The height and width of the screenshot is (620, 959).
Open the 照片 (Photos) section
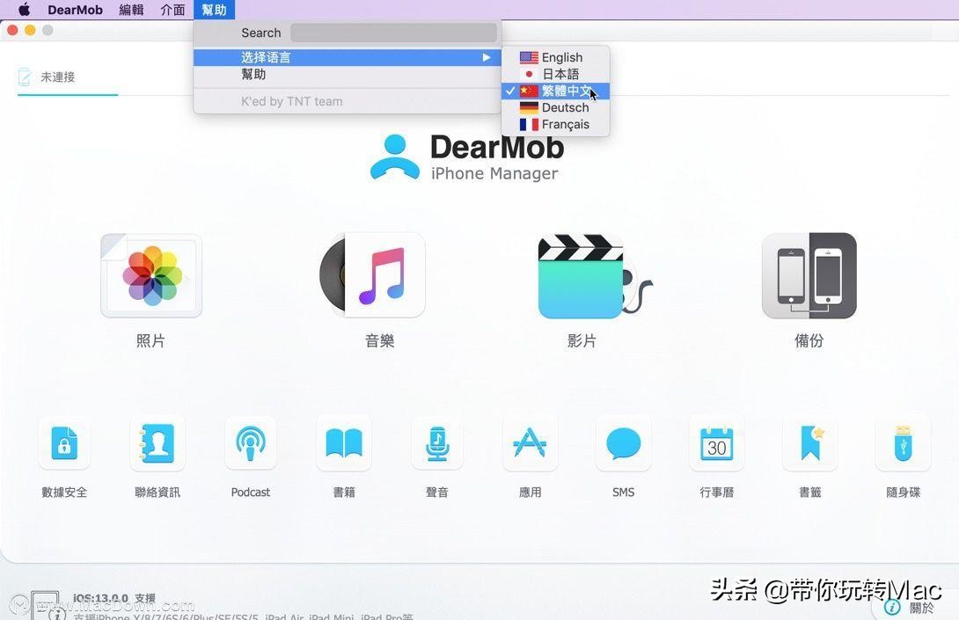(x=150, y=274)
